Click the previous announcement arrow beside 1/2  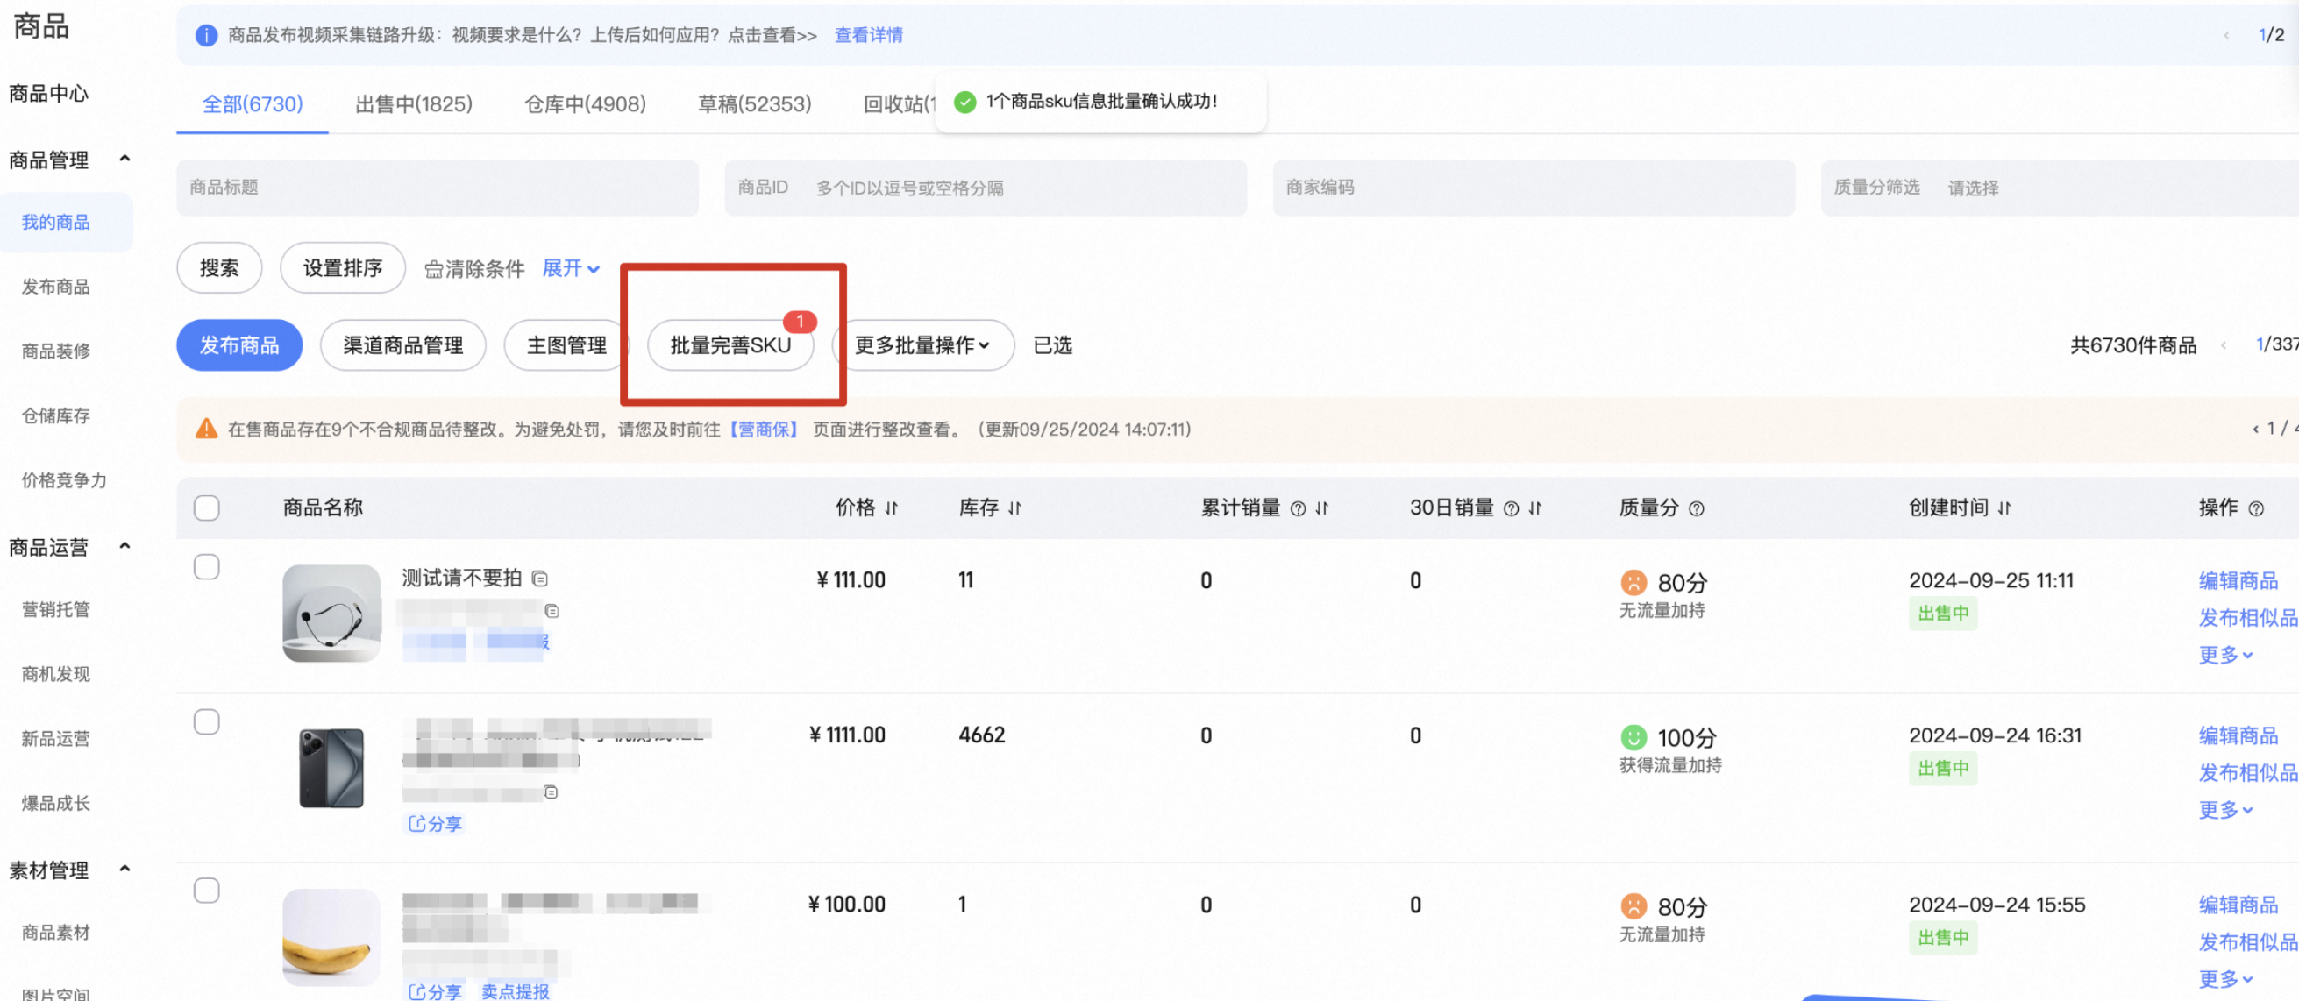(2227, 35)
